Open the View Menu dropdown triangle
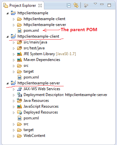This screenshot has width=117, height=145. (95, 4)
